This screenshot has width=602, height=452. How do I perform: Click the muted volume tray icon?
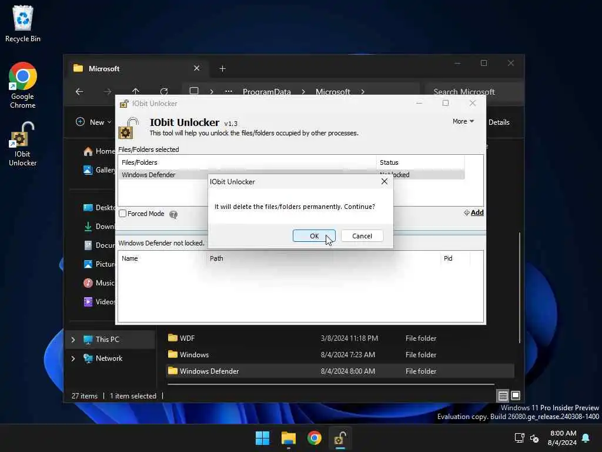coord(534,438)
